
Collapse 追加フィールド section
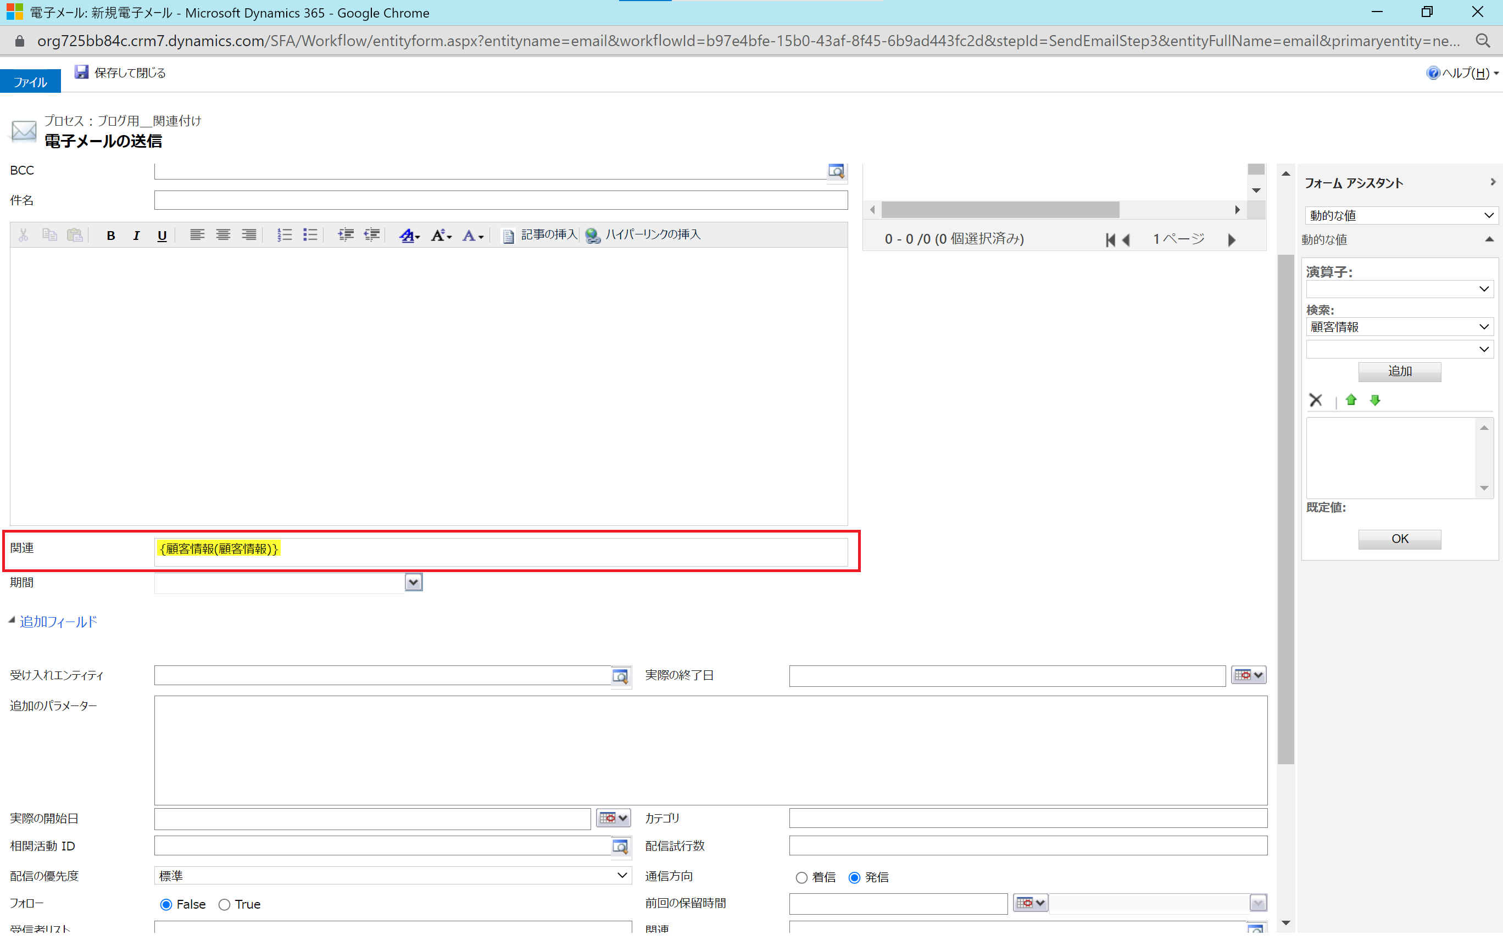tap(11, 620)
